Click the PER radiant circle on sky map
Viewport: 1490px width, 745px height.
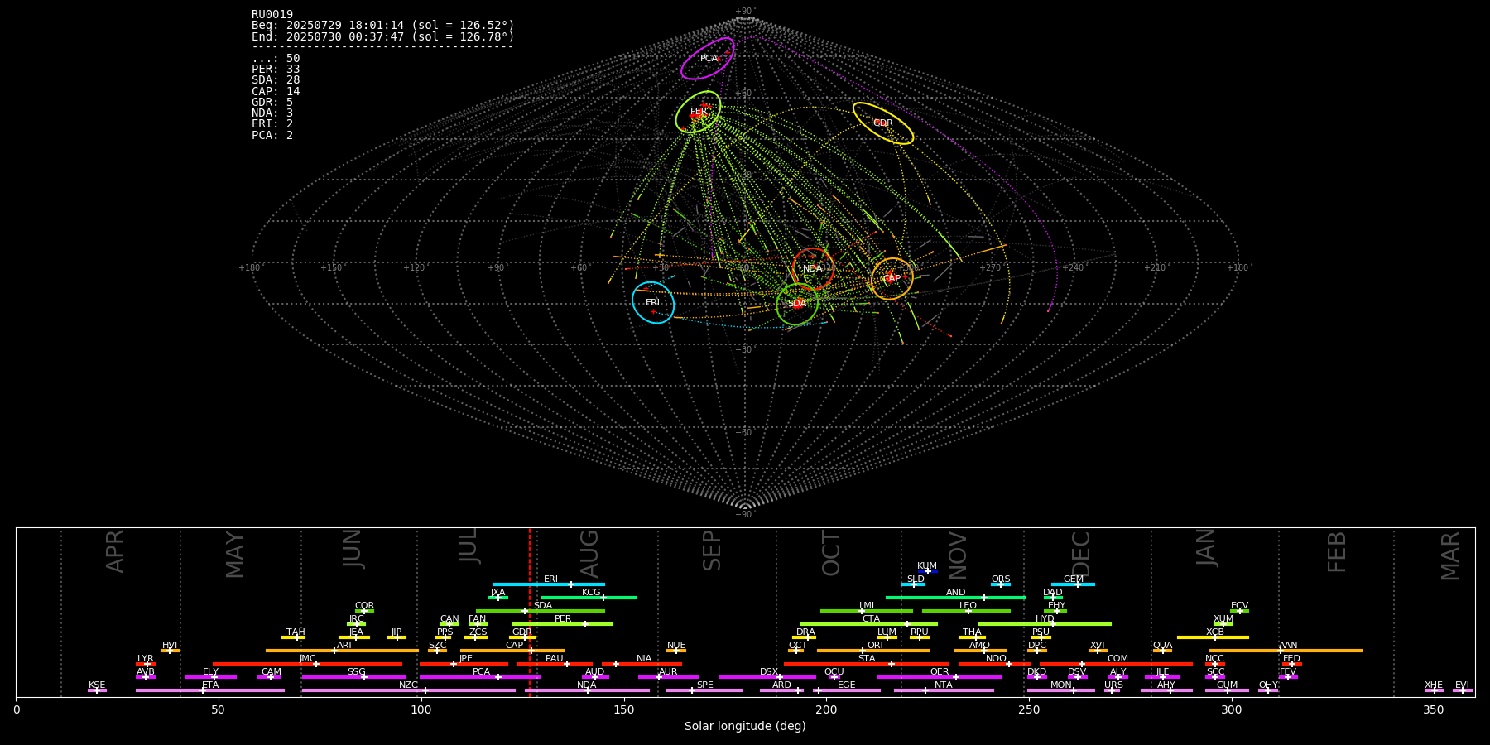pos(699,112)
